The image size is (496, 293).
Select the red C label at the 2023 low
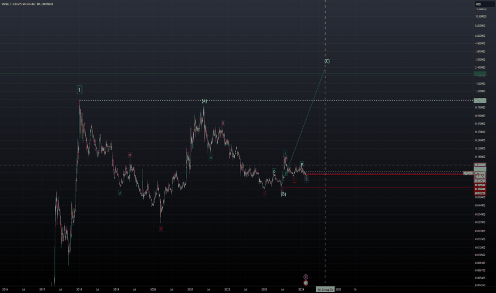click(x=265, y=193)
